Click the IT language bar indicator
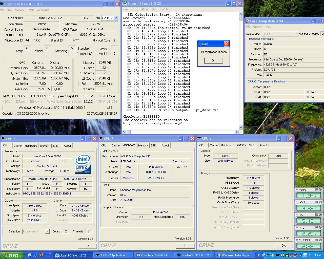Image resolution: width=324 pixels, height=259 pixels. click(x=259, y=255)
